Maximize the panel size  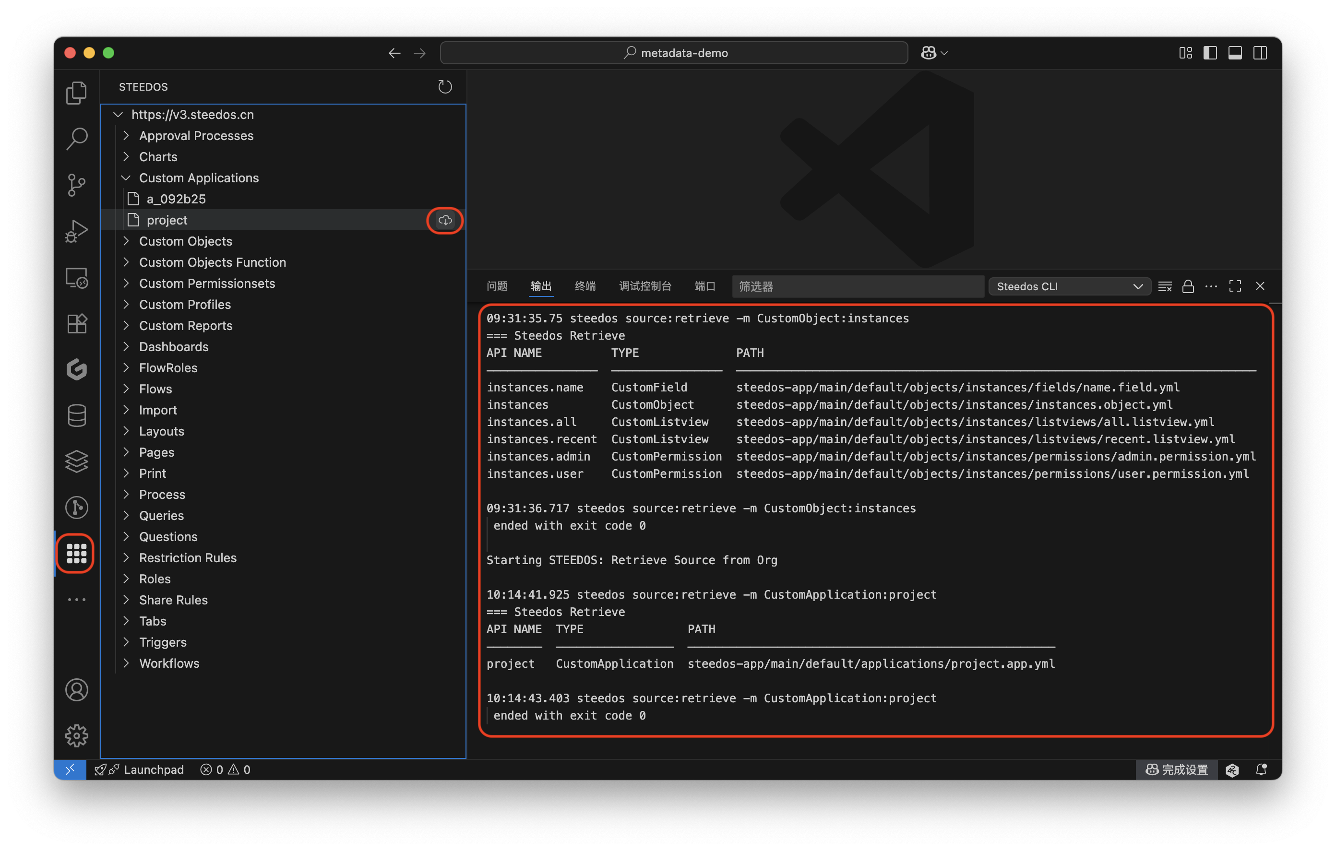point(1235,286)
